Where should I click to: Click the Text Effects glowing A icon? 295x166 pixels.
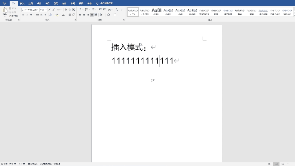[x=50, y=15]
